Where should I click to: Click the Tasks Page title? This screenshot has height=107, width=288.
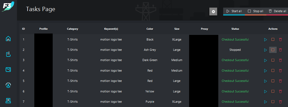pos(41,9)
